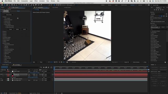
Task: Click the Search Help field
Action: 159,5
